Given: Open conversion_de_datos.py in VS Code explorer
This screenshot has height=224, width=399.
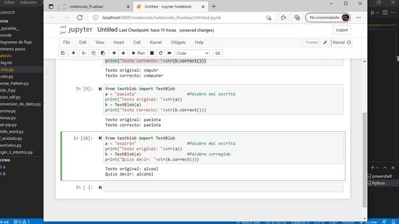Looking at the screenshot, I should [x=21, y=104].
